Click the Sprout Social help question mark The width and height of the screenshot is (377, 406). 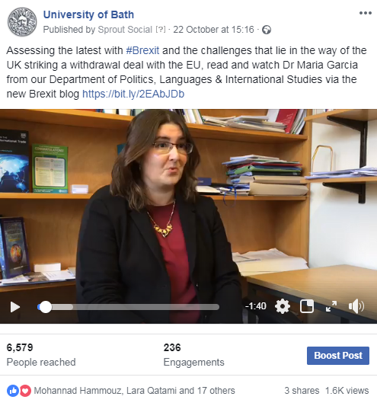pos(161,30)
